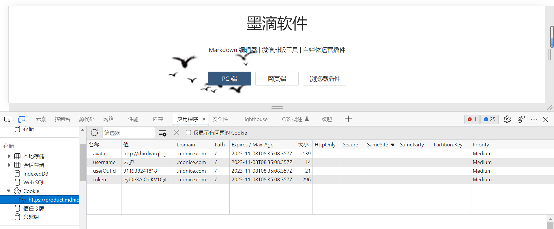Click the Cookie icon in the sidebar
This screenshot has height=229, width=554.
click(17, 191)
